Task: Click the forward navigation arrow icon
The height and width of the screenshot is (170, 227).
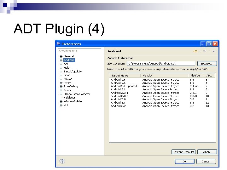Action: (x=205, y=51)
